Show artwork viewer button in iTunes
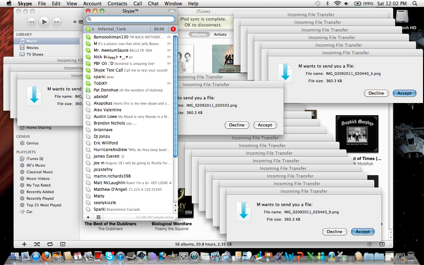 coord(63,244)
